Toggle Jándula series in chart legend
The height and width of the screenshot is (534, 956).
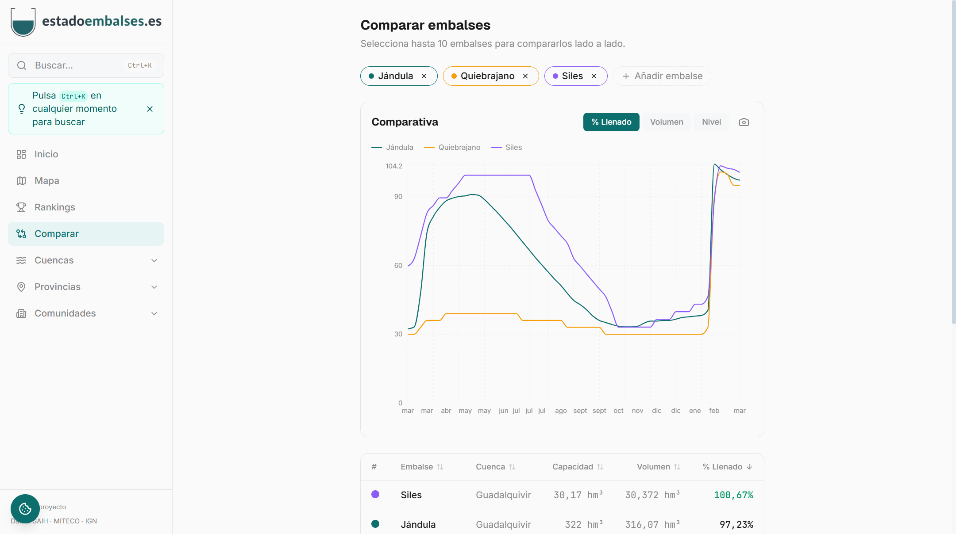pos(393,147)
